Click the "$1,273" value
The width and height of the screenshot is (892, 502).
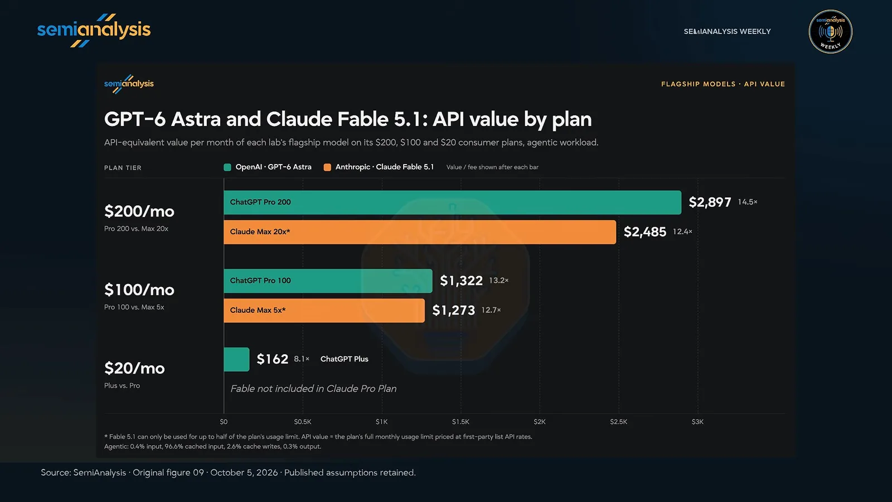pyautogui.click(x=453, y=311)
